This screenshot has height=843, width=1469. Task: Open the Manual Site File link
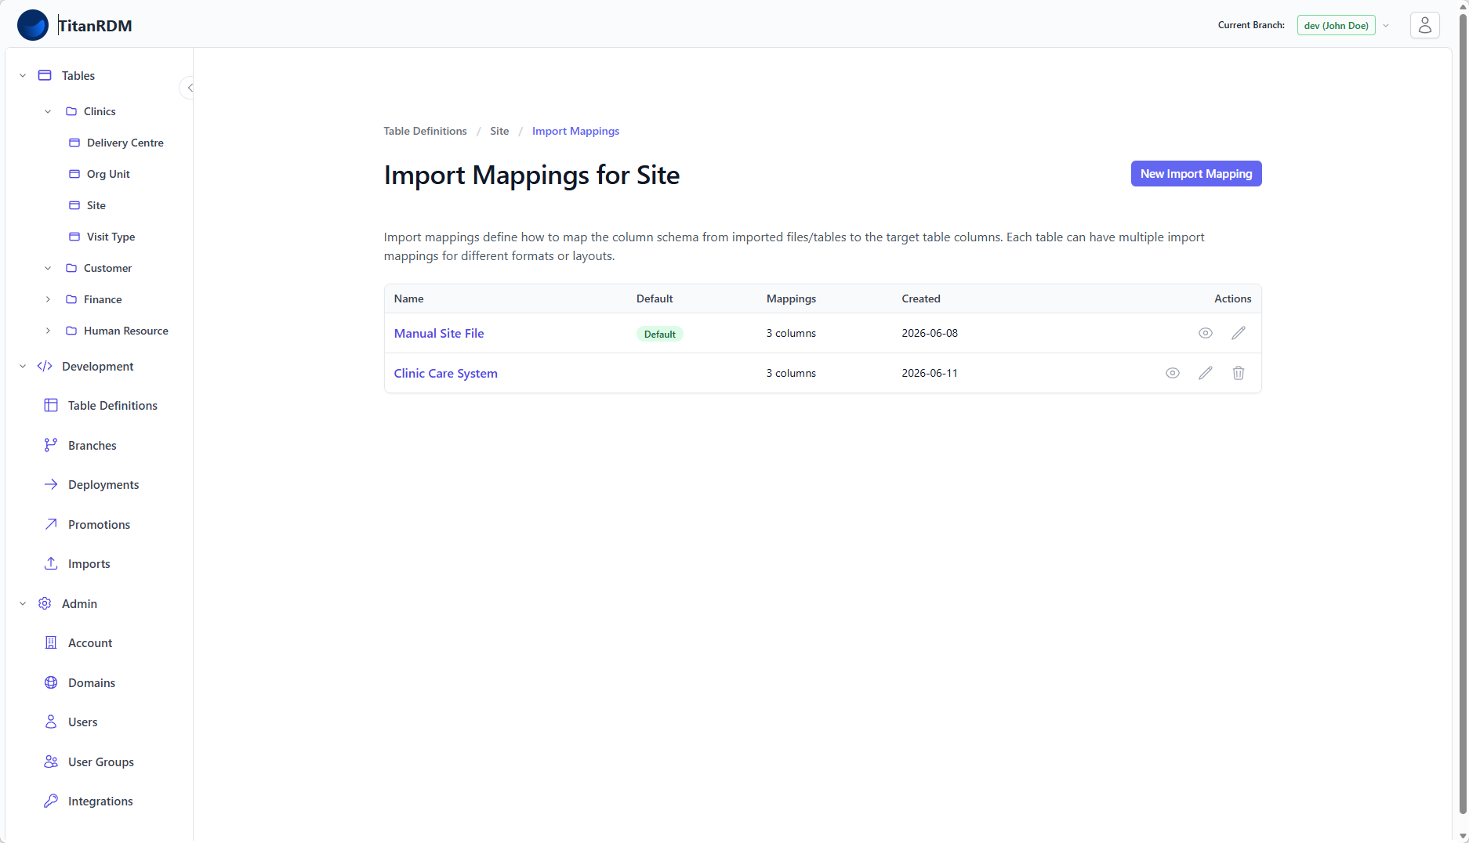point(438,333)
